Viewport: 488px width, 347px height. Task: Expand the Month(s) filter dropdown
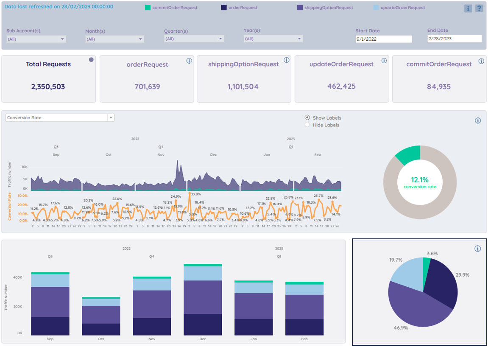114,39
